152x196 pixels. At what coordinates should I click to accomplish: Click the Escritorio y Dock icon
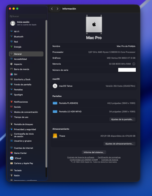point(11,79)
